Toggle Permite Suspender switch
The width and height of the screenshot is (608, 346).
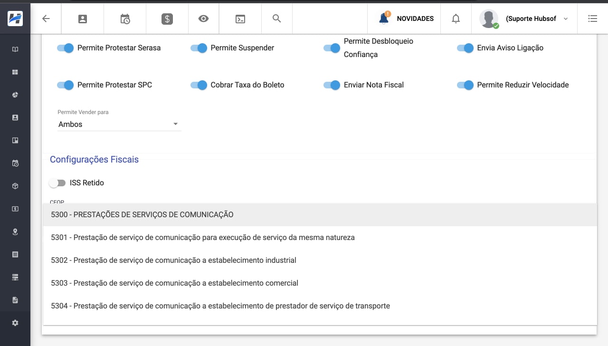[199, 48]
